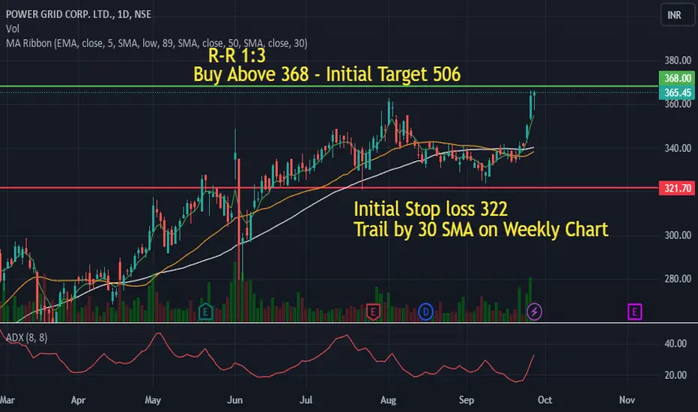The width and height of the screenshot is (698, 412).
Task: Select the 'Initial Stop loss 322' annotation
Action: (x=431, y=209)
